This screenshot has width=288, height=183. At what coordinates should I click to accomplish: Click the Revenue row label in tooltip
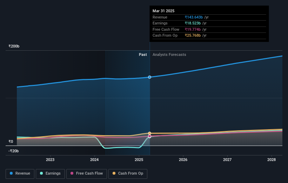(160, 17)
